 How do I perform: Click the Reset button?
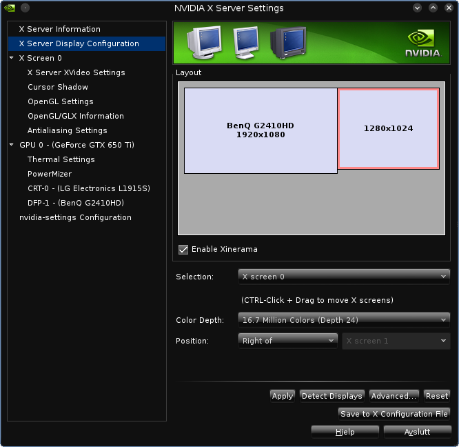[x=437, y=396]
